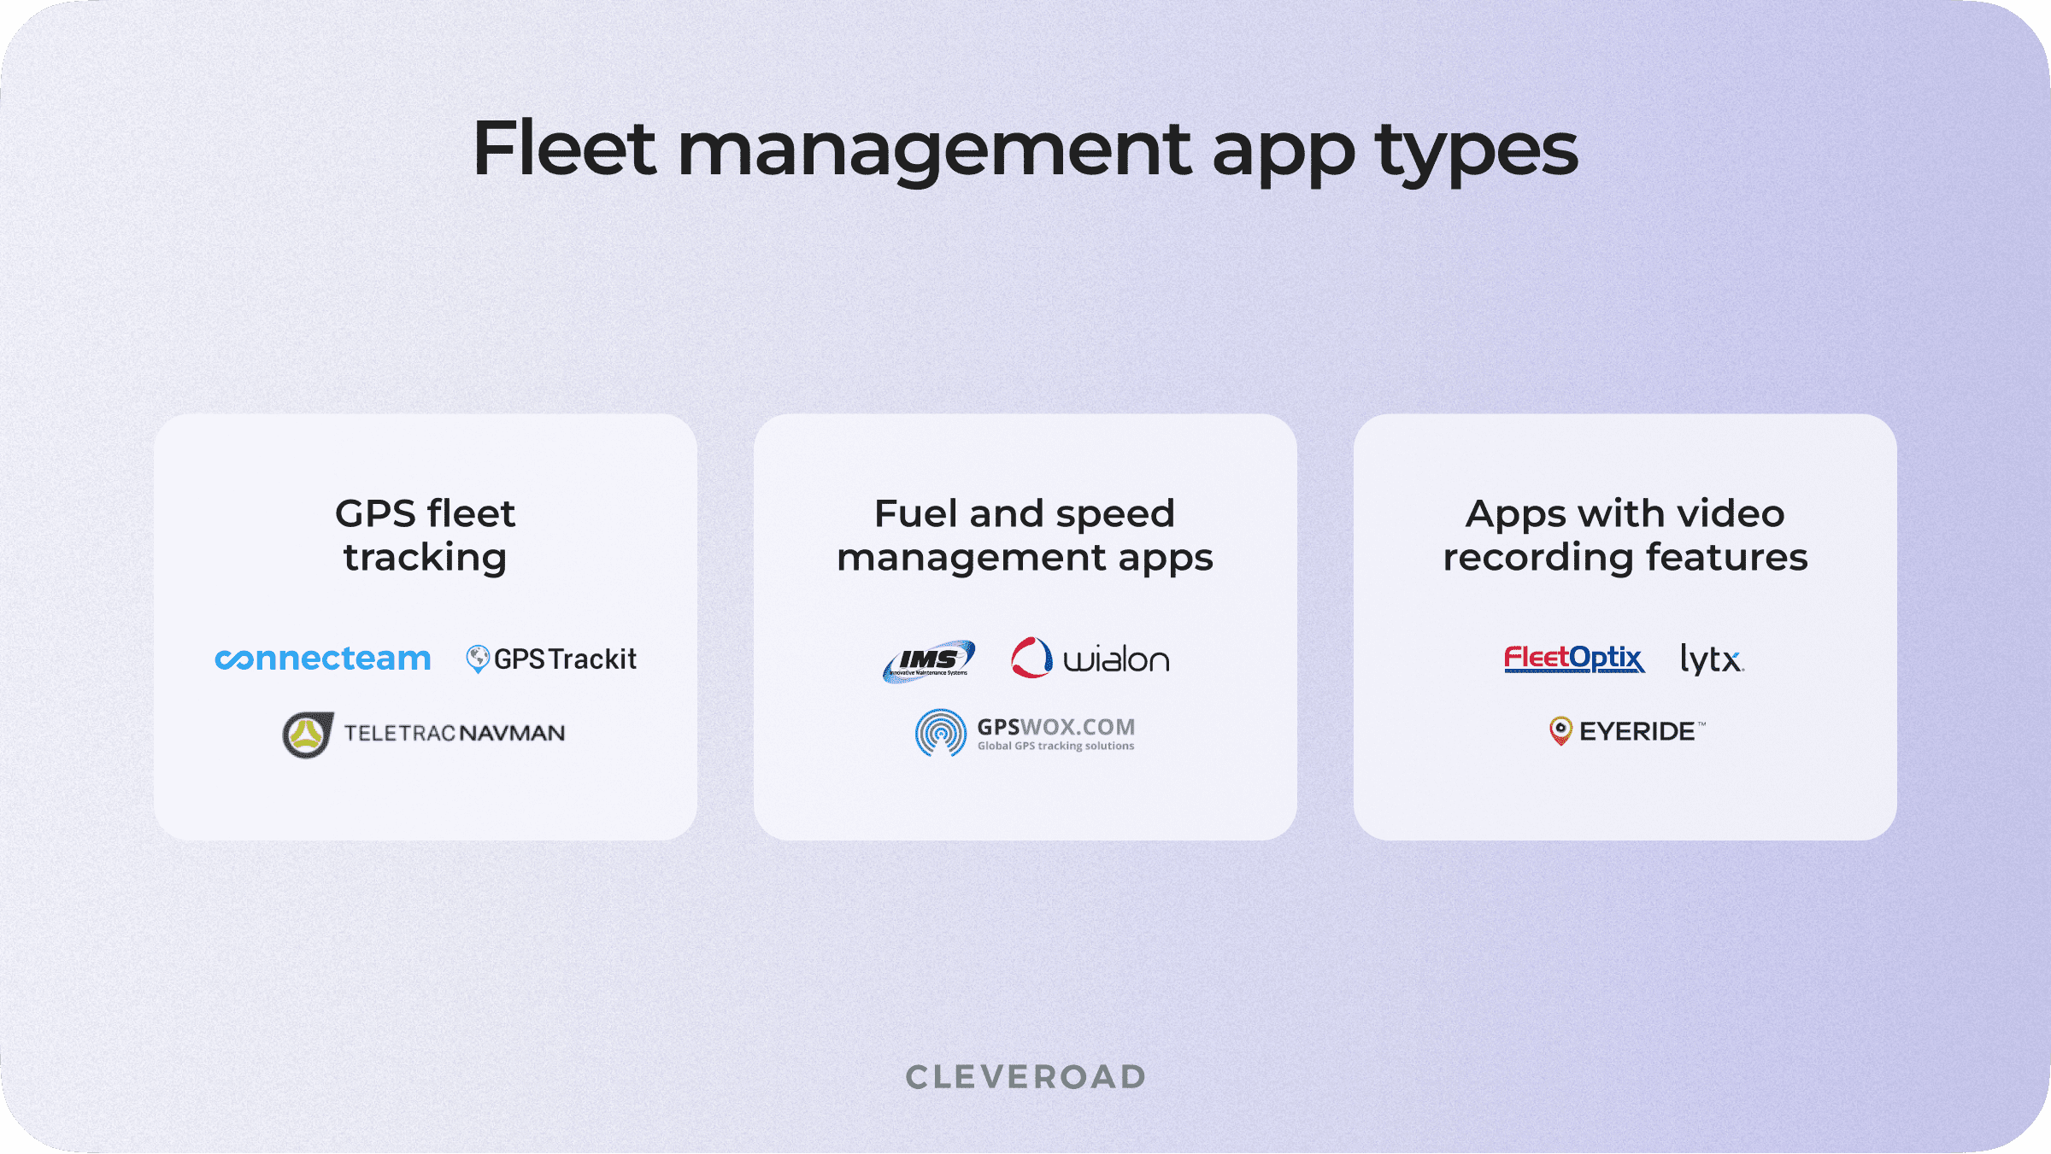This screenshot has height=1154, width=2051.
Task: Click the lytx logo
Action: pos(1713,659)
